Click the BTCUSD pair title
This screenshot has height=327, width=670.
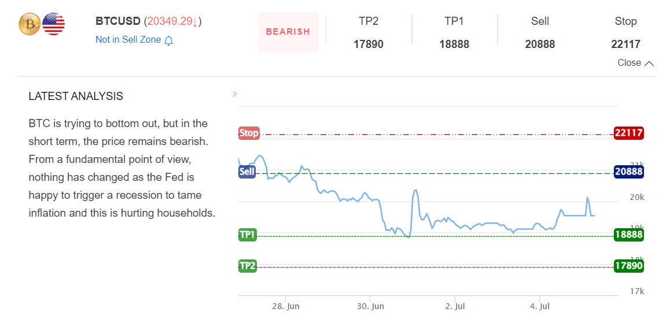click(x=119, y=21)
